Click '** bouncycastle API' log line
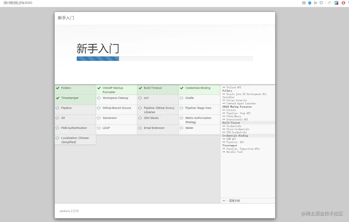349x222 pixels. pos(235,120)
